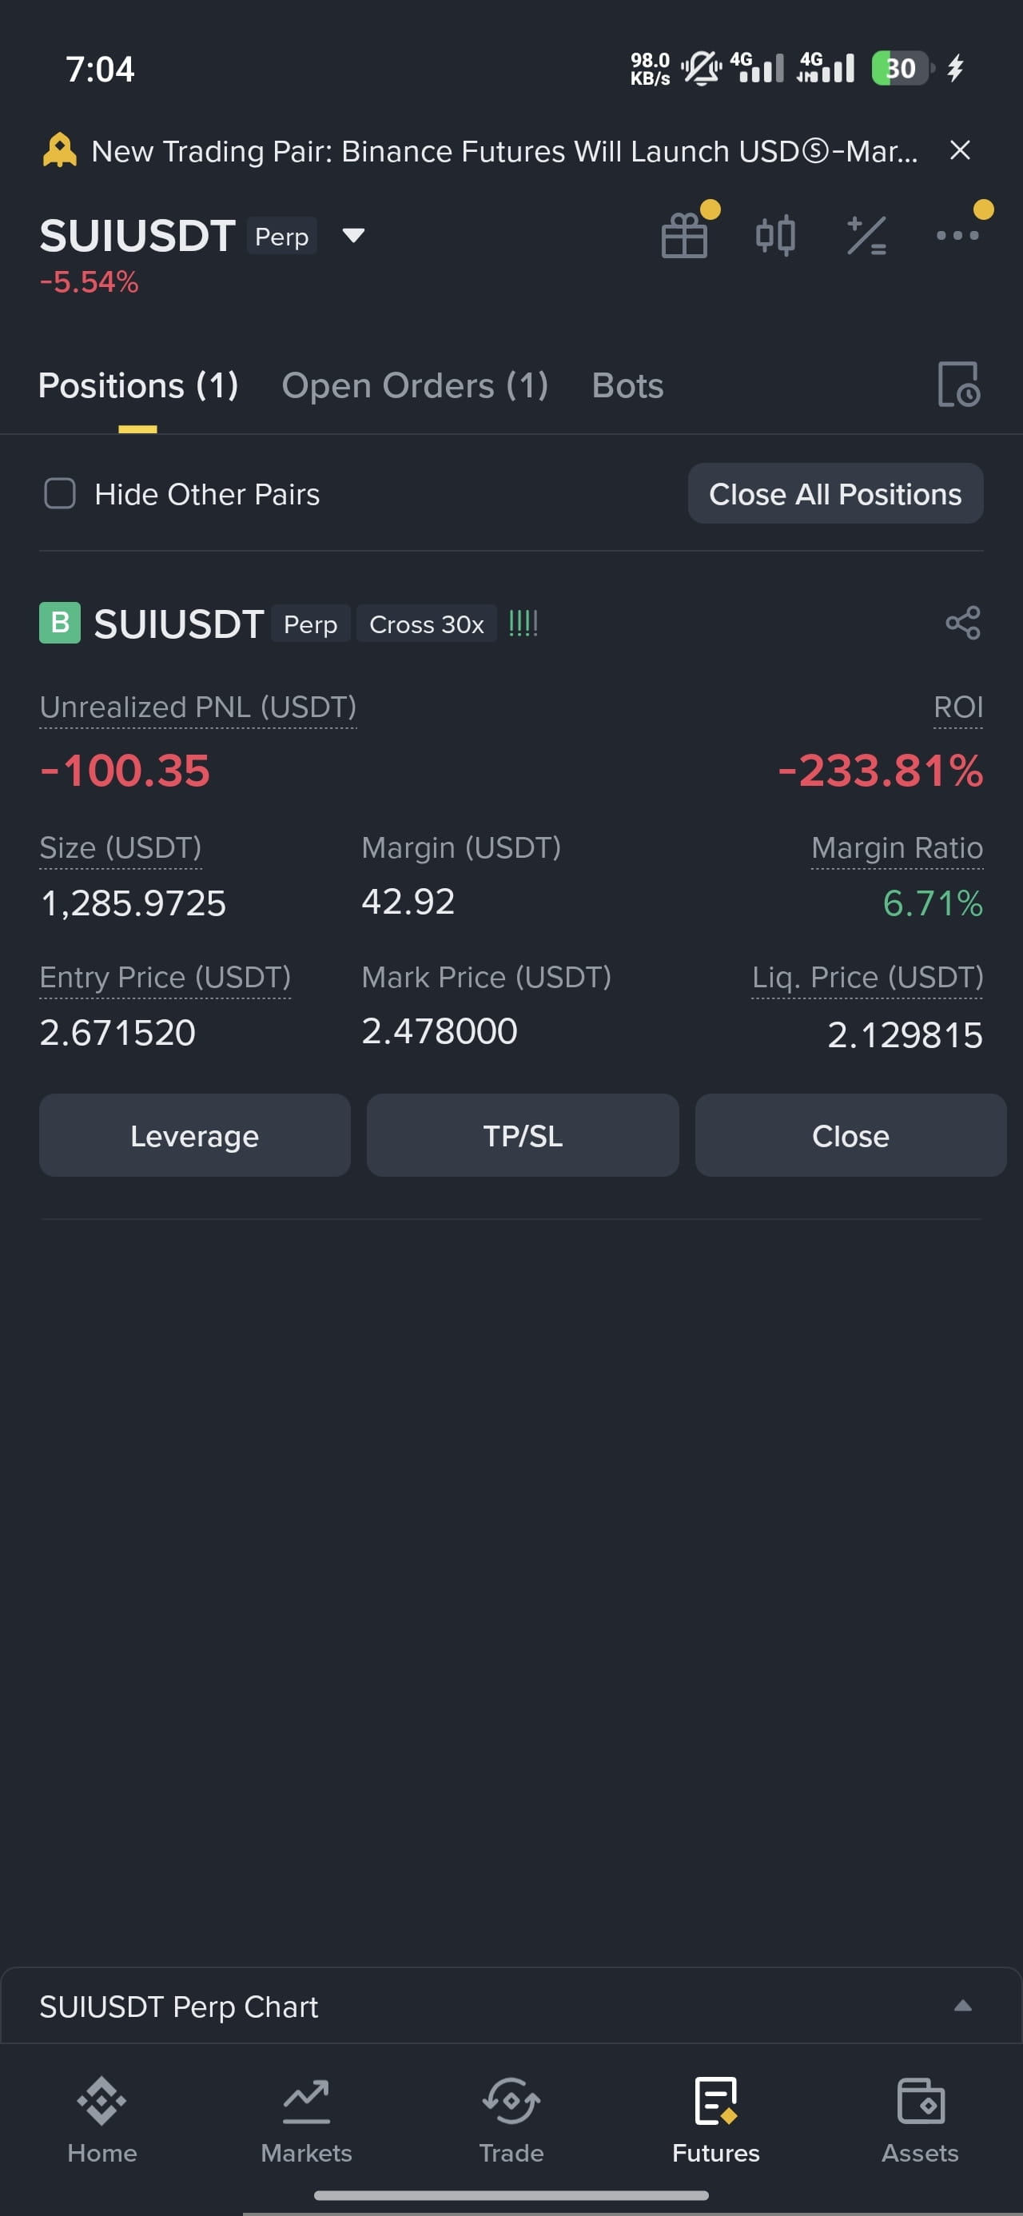Screen dimensions: 1023x2216
Task: Open the calculator plus-percent icon
Action: [x=866, y=236]
